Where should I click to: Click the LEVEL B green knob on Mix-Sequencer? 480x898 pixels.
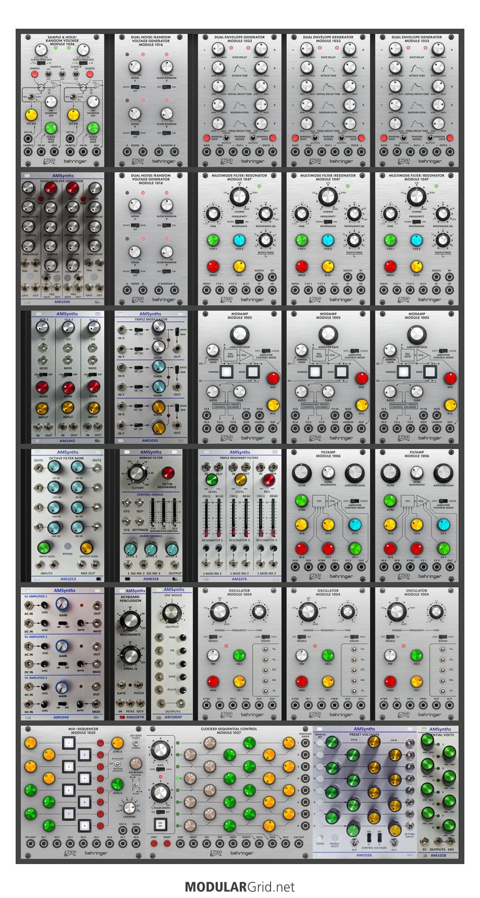click(117, 784)
